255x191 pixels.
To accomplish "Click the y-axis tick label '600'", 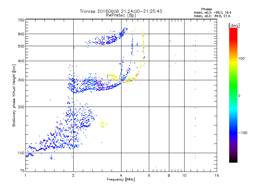I will point(21,34).
